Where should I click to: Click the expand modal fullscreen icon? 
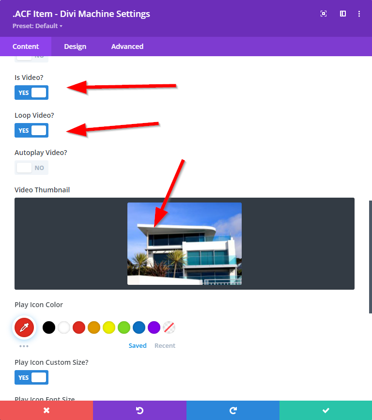click(x=324, y=14)
